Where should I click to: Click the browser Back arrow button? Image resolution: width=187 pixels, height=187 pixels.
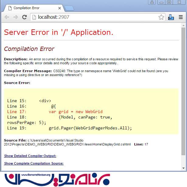point(7,17)
